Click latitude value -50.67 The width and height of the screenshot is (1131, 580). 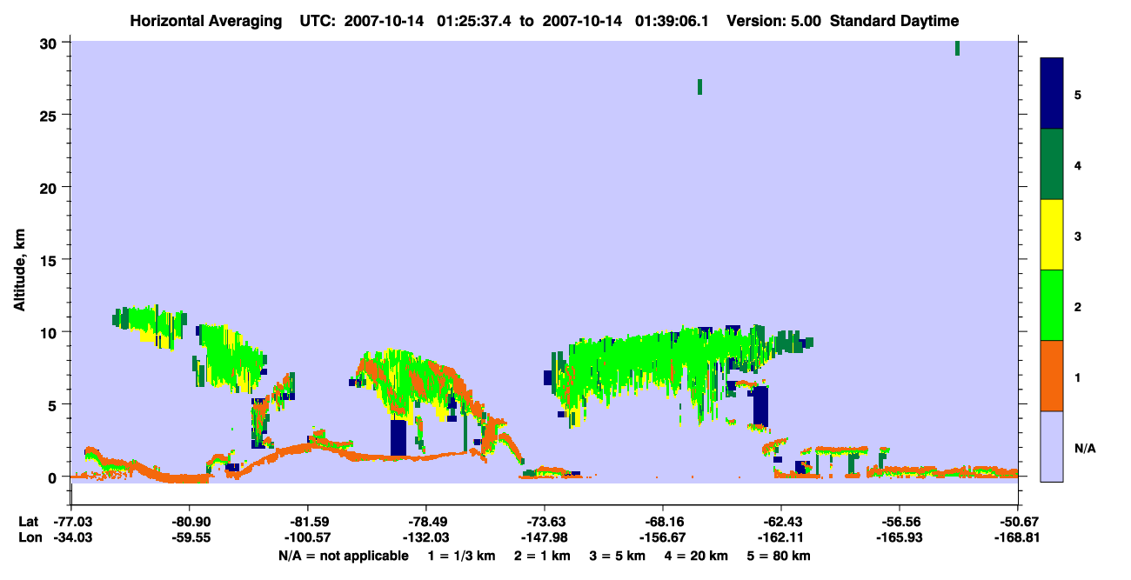[1018, 521]
